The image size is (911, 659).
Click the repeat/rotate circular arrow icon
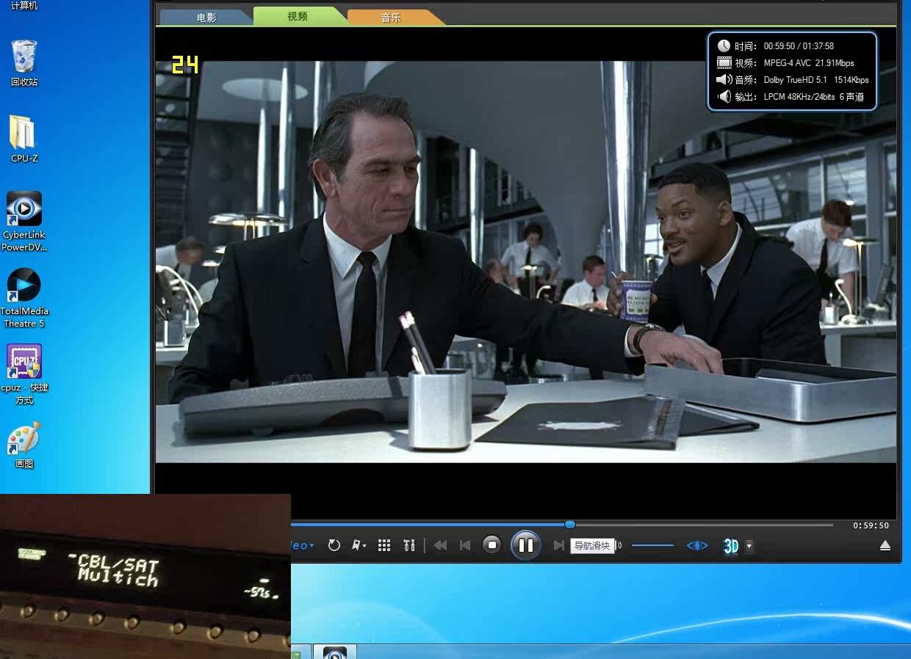click(334, 545)
